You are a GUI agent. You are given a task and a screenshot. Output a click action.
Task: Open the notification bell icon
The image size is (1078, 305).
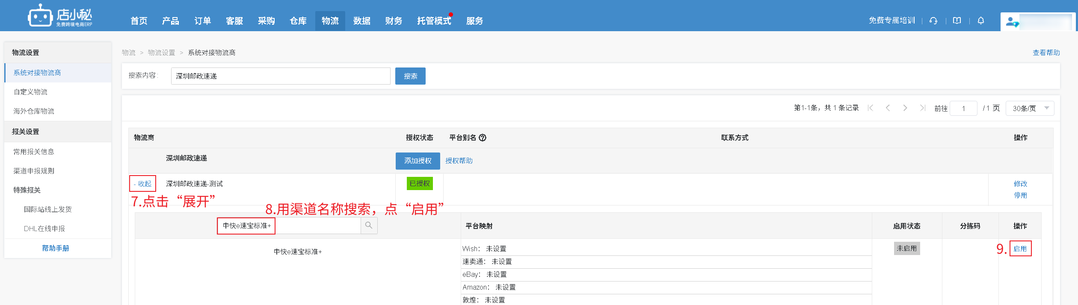(x=981, y=21)
